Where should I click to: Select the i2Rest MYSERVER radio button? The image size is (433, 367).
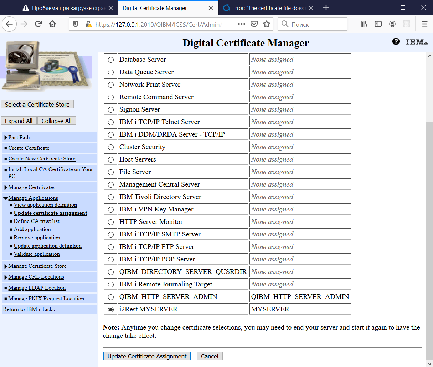[111, 310]
